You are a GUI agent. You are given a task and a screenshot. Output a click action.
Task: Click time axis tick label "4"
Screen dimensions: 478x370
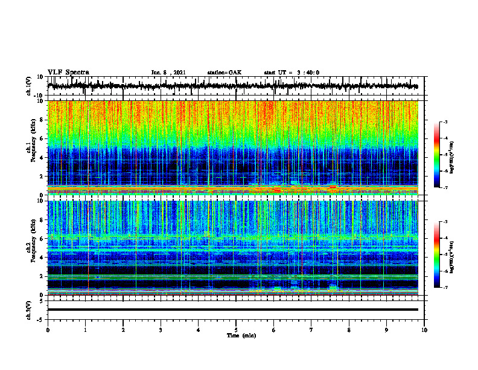click(x=199, y=330)
